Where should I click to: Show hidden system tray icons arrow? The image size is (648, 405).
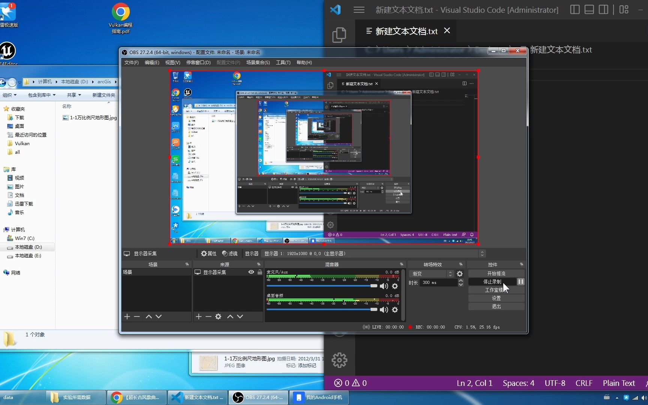(617, 398)
